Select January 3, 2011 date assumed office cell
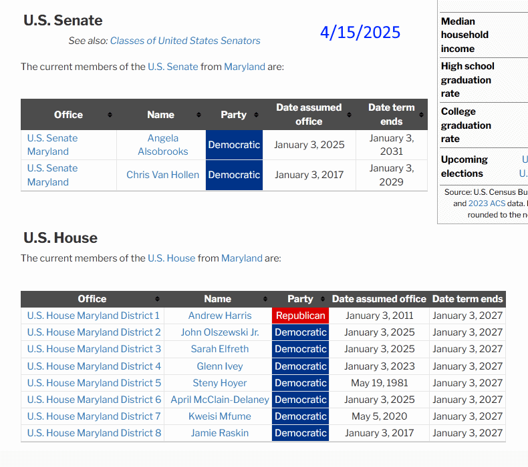528x467 pixels. (379, 316)
